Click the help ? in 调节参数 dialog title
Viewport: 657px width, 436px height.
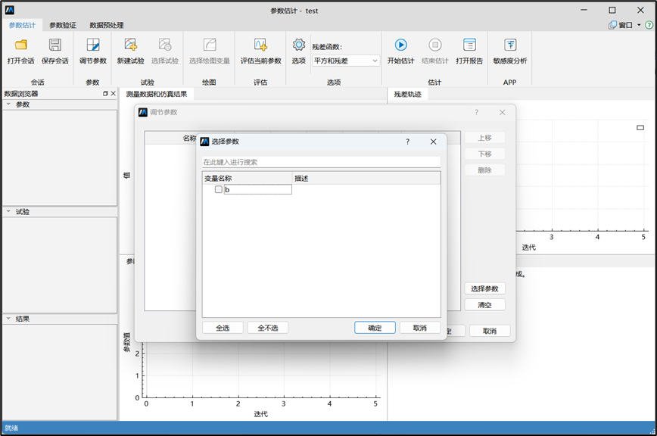[x=476, y=112]
